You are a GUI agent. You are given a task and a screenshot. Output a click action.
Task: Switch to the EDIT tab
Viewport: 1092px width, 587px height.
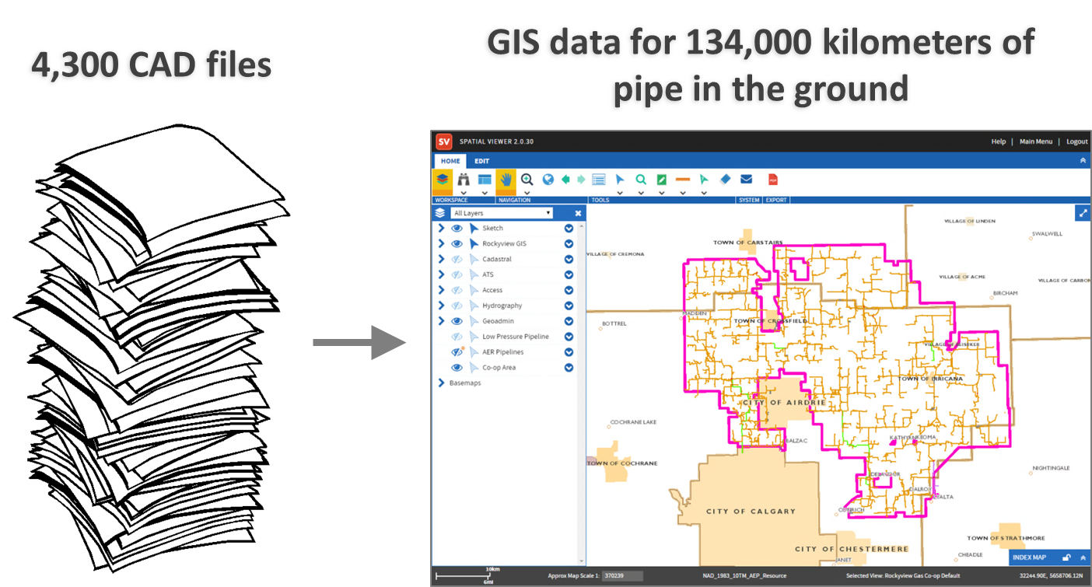pos(482,161)
